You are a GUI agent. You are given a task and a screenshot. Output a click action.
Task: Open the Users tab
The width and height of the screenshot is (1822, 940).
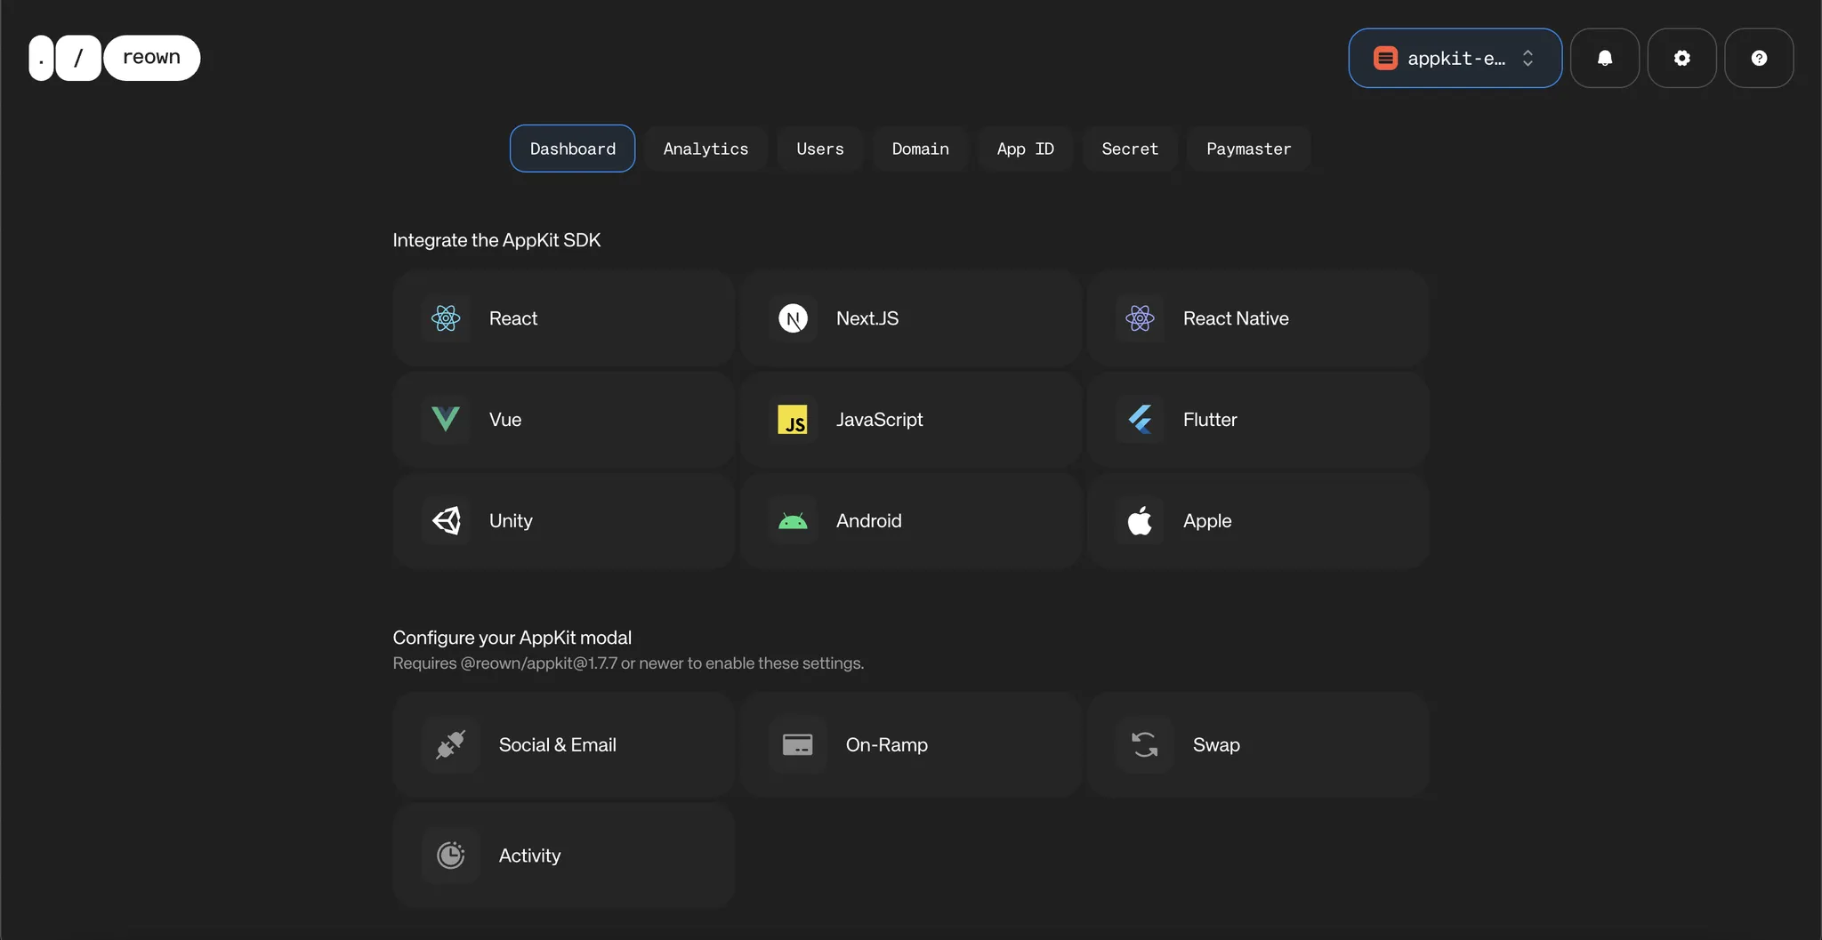click(819, 149)
